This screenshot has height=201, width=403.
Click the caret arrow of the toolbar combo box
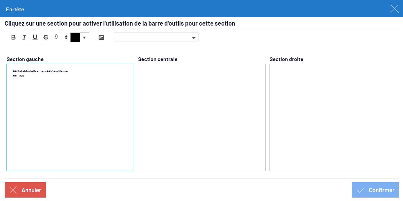coord(194,38)
